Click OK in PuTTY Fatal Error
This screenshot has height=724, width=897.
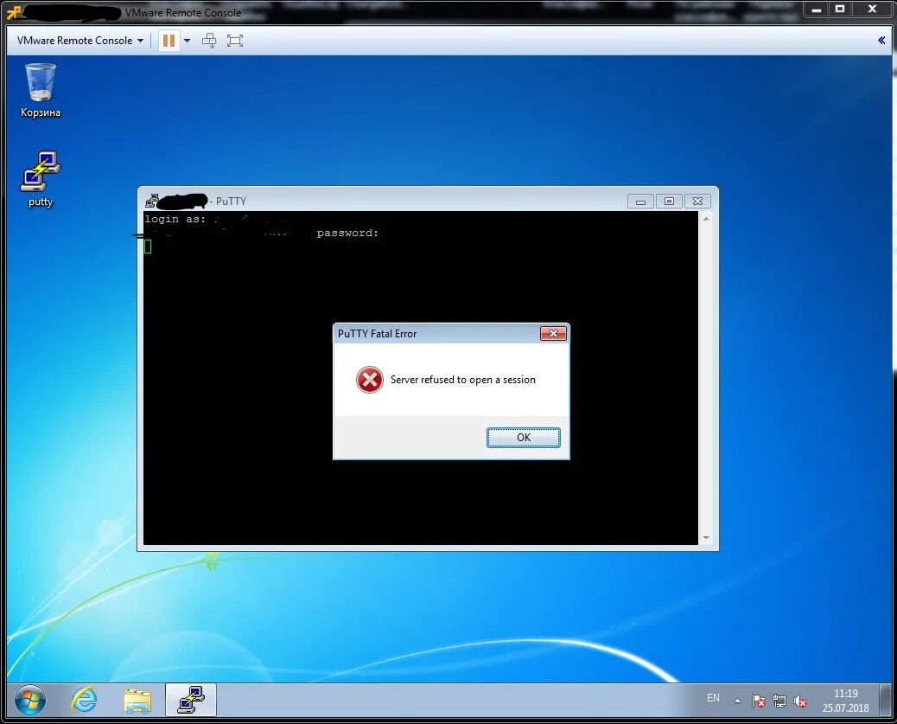(524, 437)
